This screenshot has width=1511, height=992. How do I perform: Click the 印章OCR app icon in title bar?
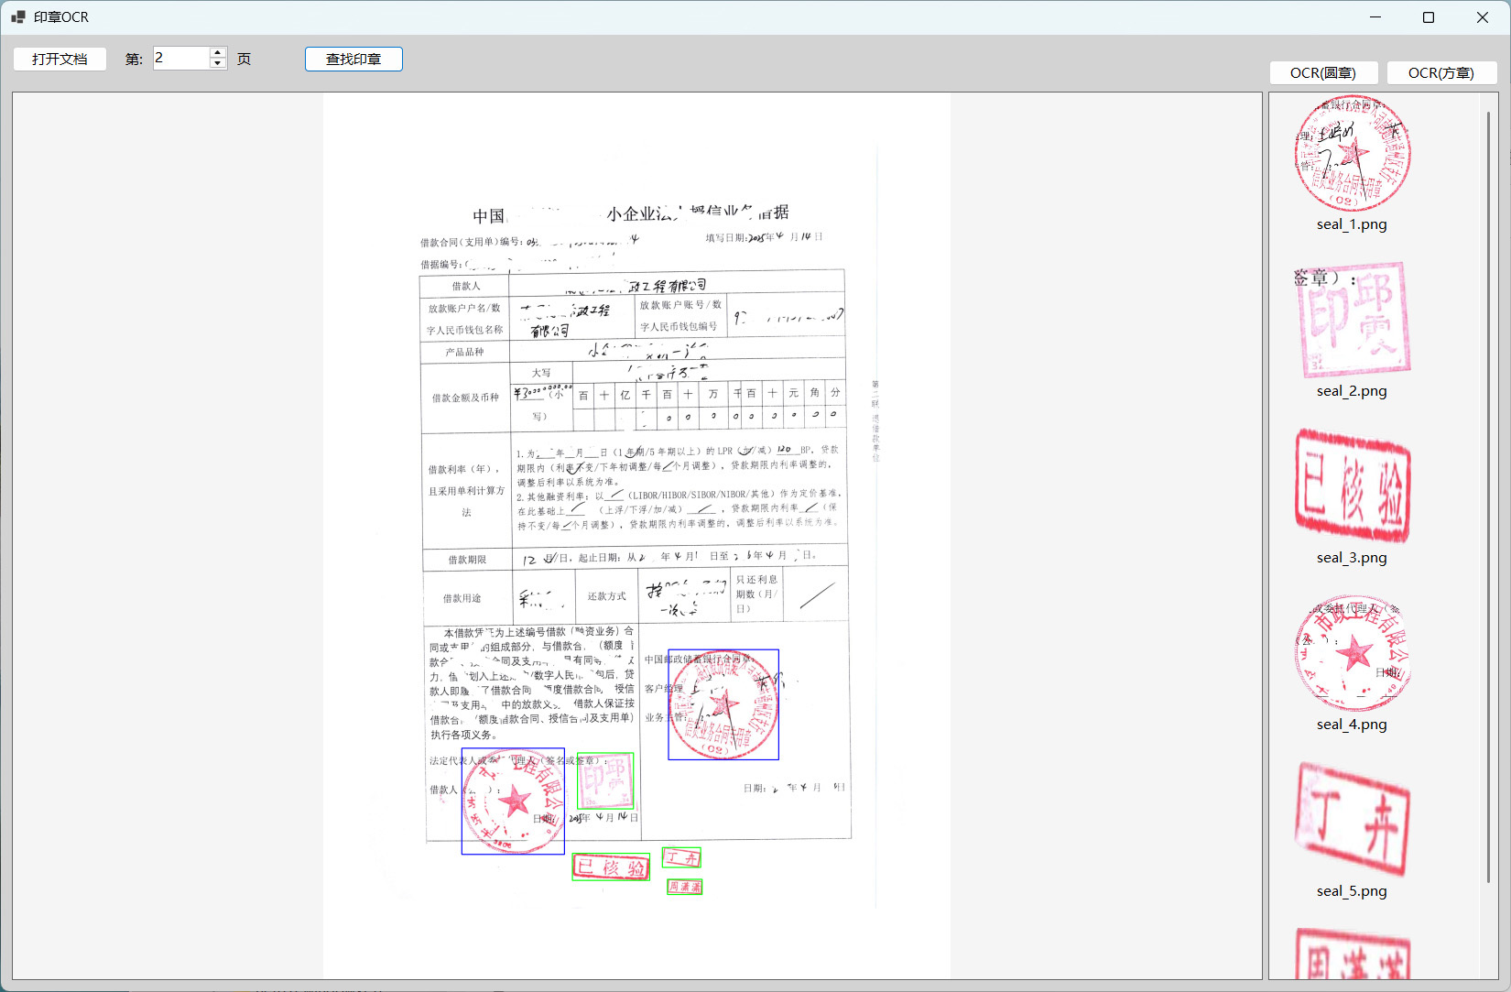coord(17,16)
